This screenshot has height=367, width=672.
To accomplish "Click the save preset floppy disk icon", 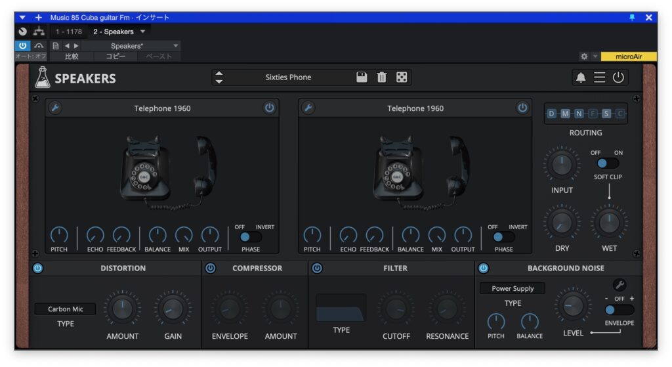I will tap(362, 77).
